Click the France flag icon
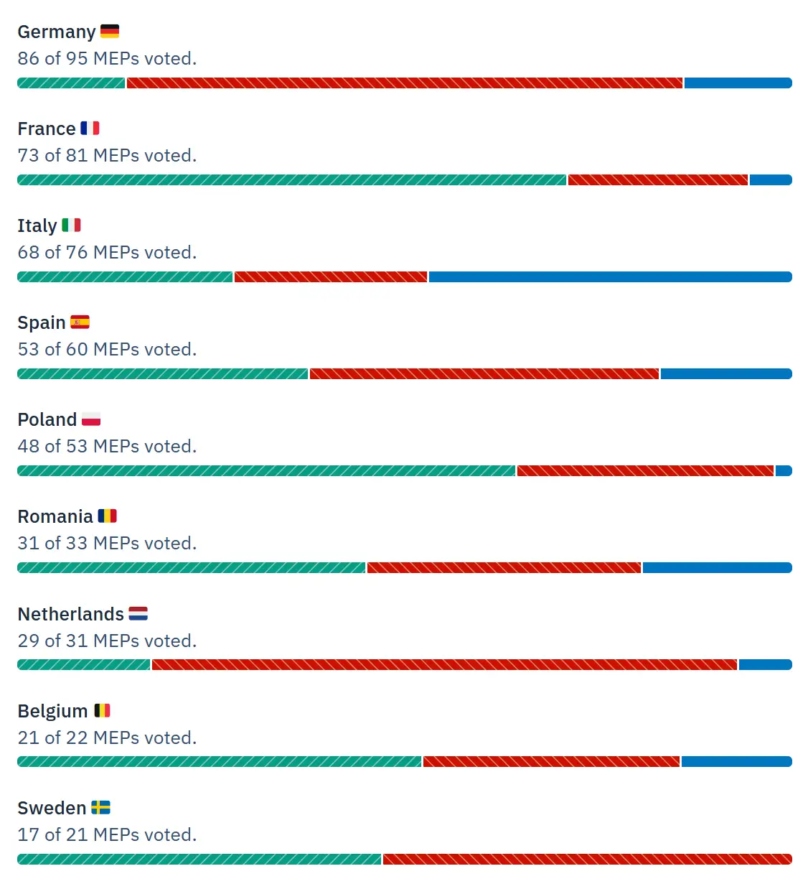This screenshot has width=808, height=884. point(90,129)
